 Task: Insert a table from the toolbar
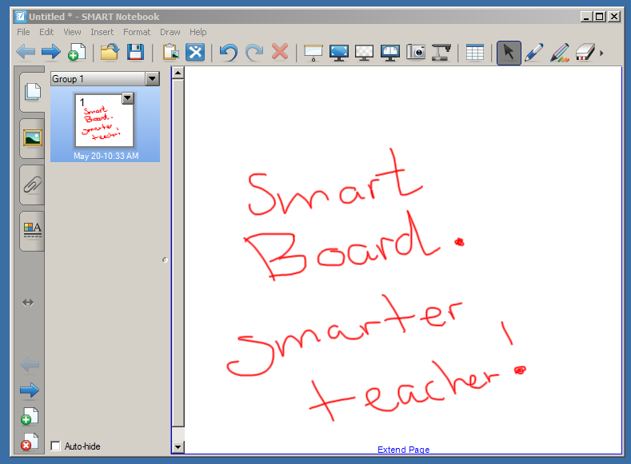(475, 53)
